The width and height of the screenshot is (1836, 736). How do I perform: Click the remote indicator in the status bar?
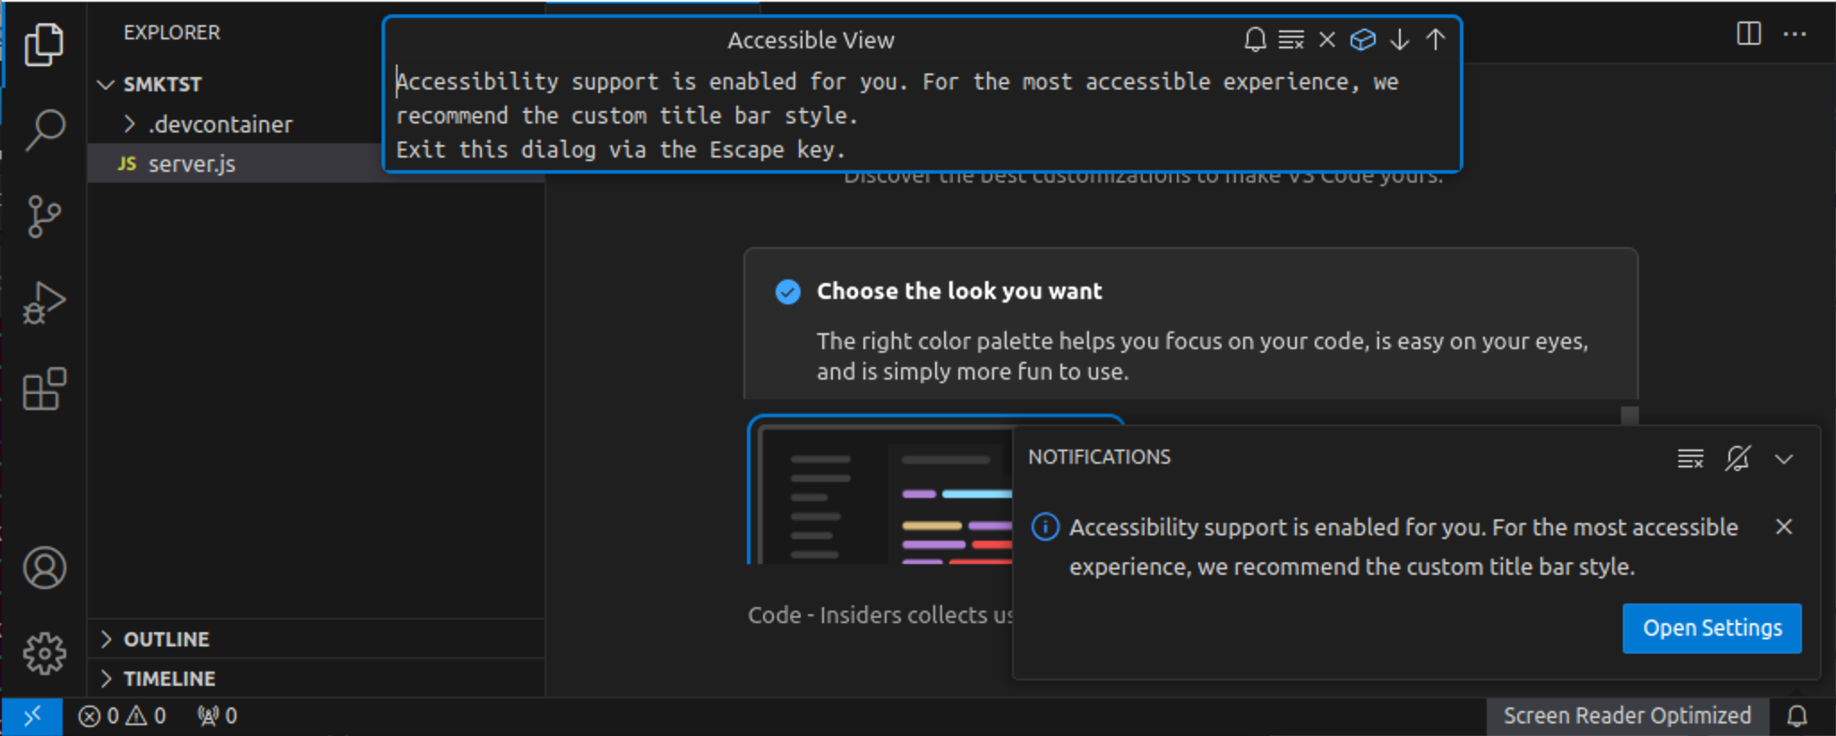(x=33, y=715)
